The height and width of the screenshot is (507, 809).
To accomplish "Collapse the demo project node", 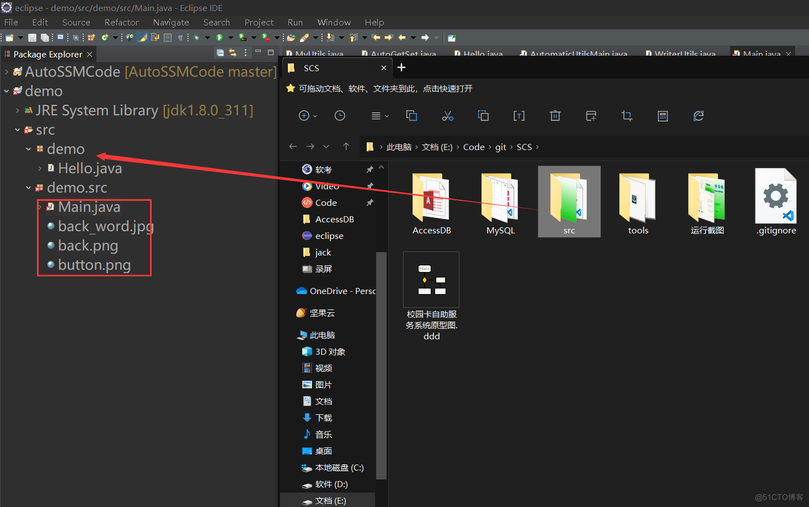I will [x=7, y=91].
